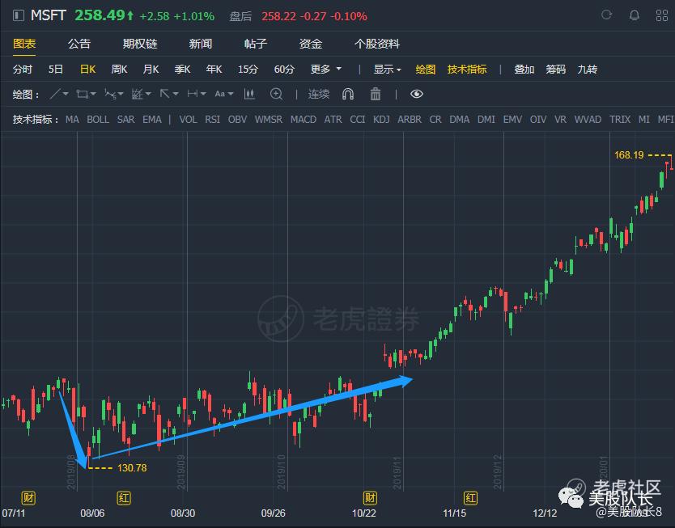Click the candlestick chart style icon
This screenshot has height=528, width=675.
(x=249, y=94)
